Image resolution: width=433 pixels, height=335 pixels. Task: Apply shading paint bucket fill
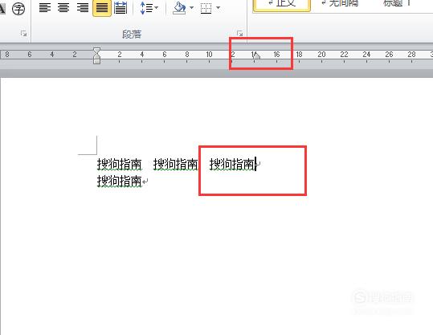(x=179, y=8)
